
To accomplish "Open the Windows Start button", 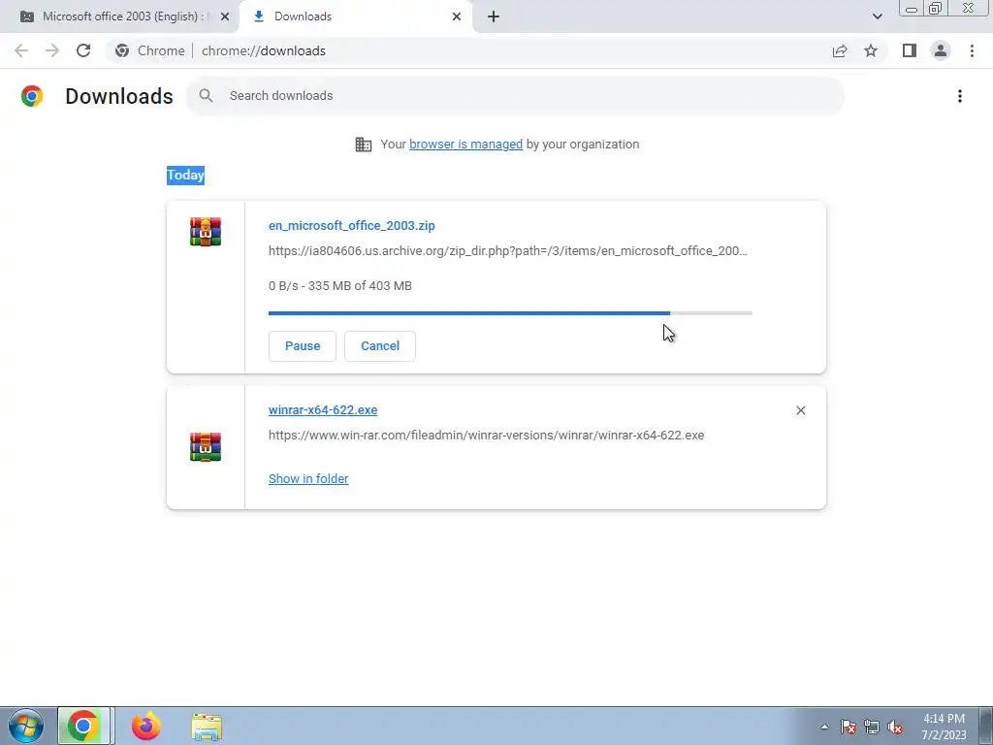I will pyautogui.click(x=26, y=726).
